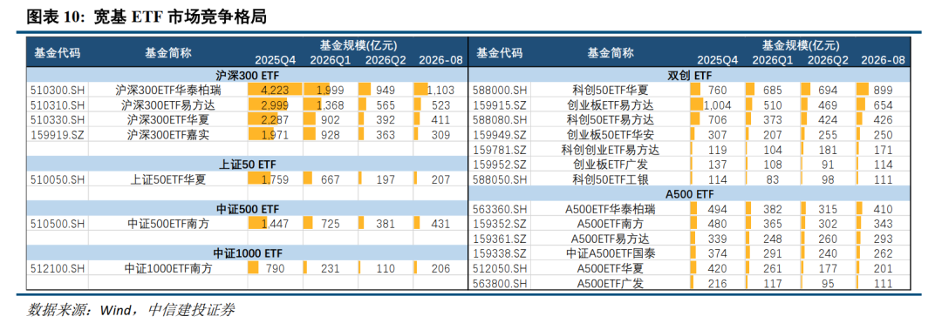This screenshot has height=330, width=942.
Task: Select the 中证500 ETF section header
Action: [248, 208]
